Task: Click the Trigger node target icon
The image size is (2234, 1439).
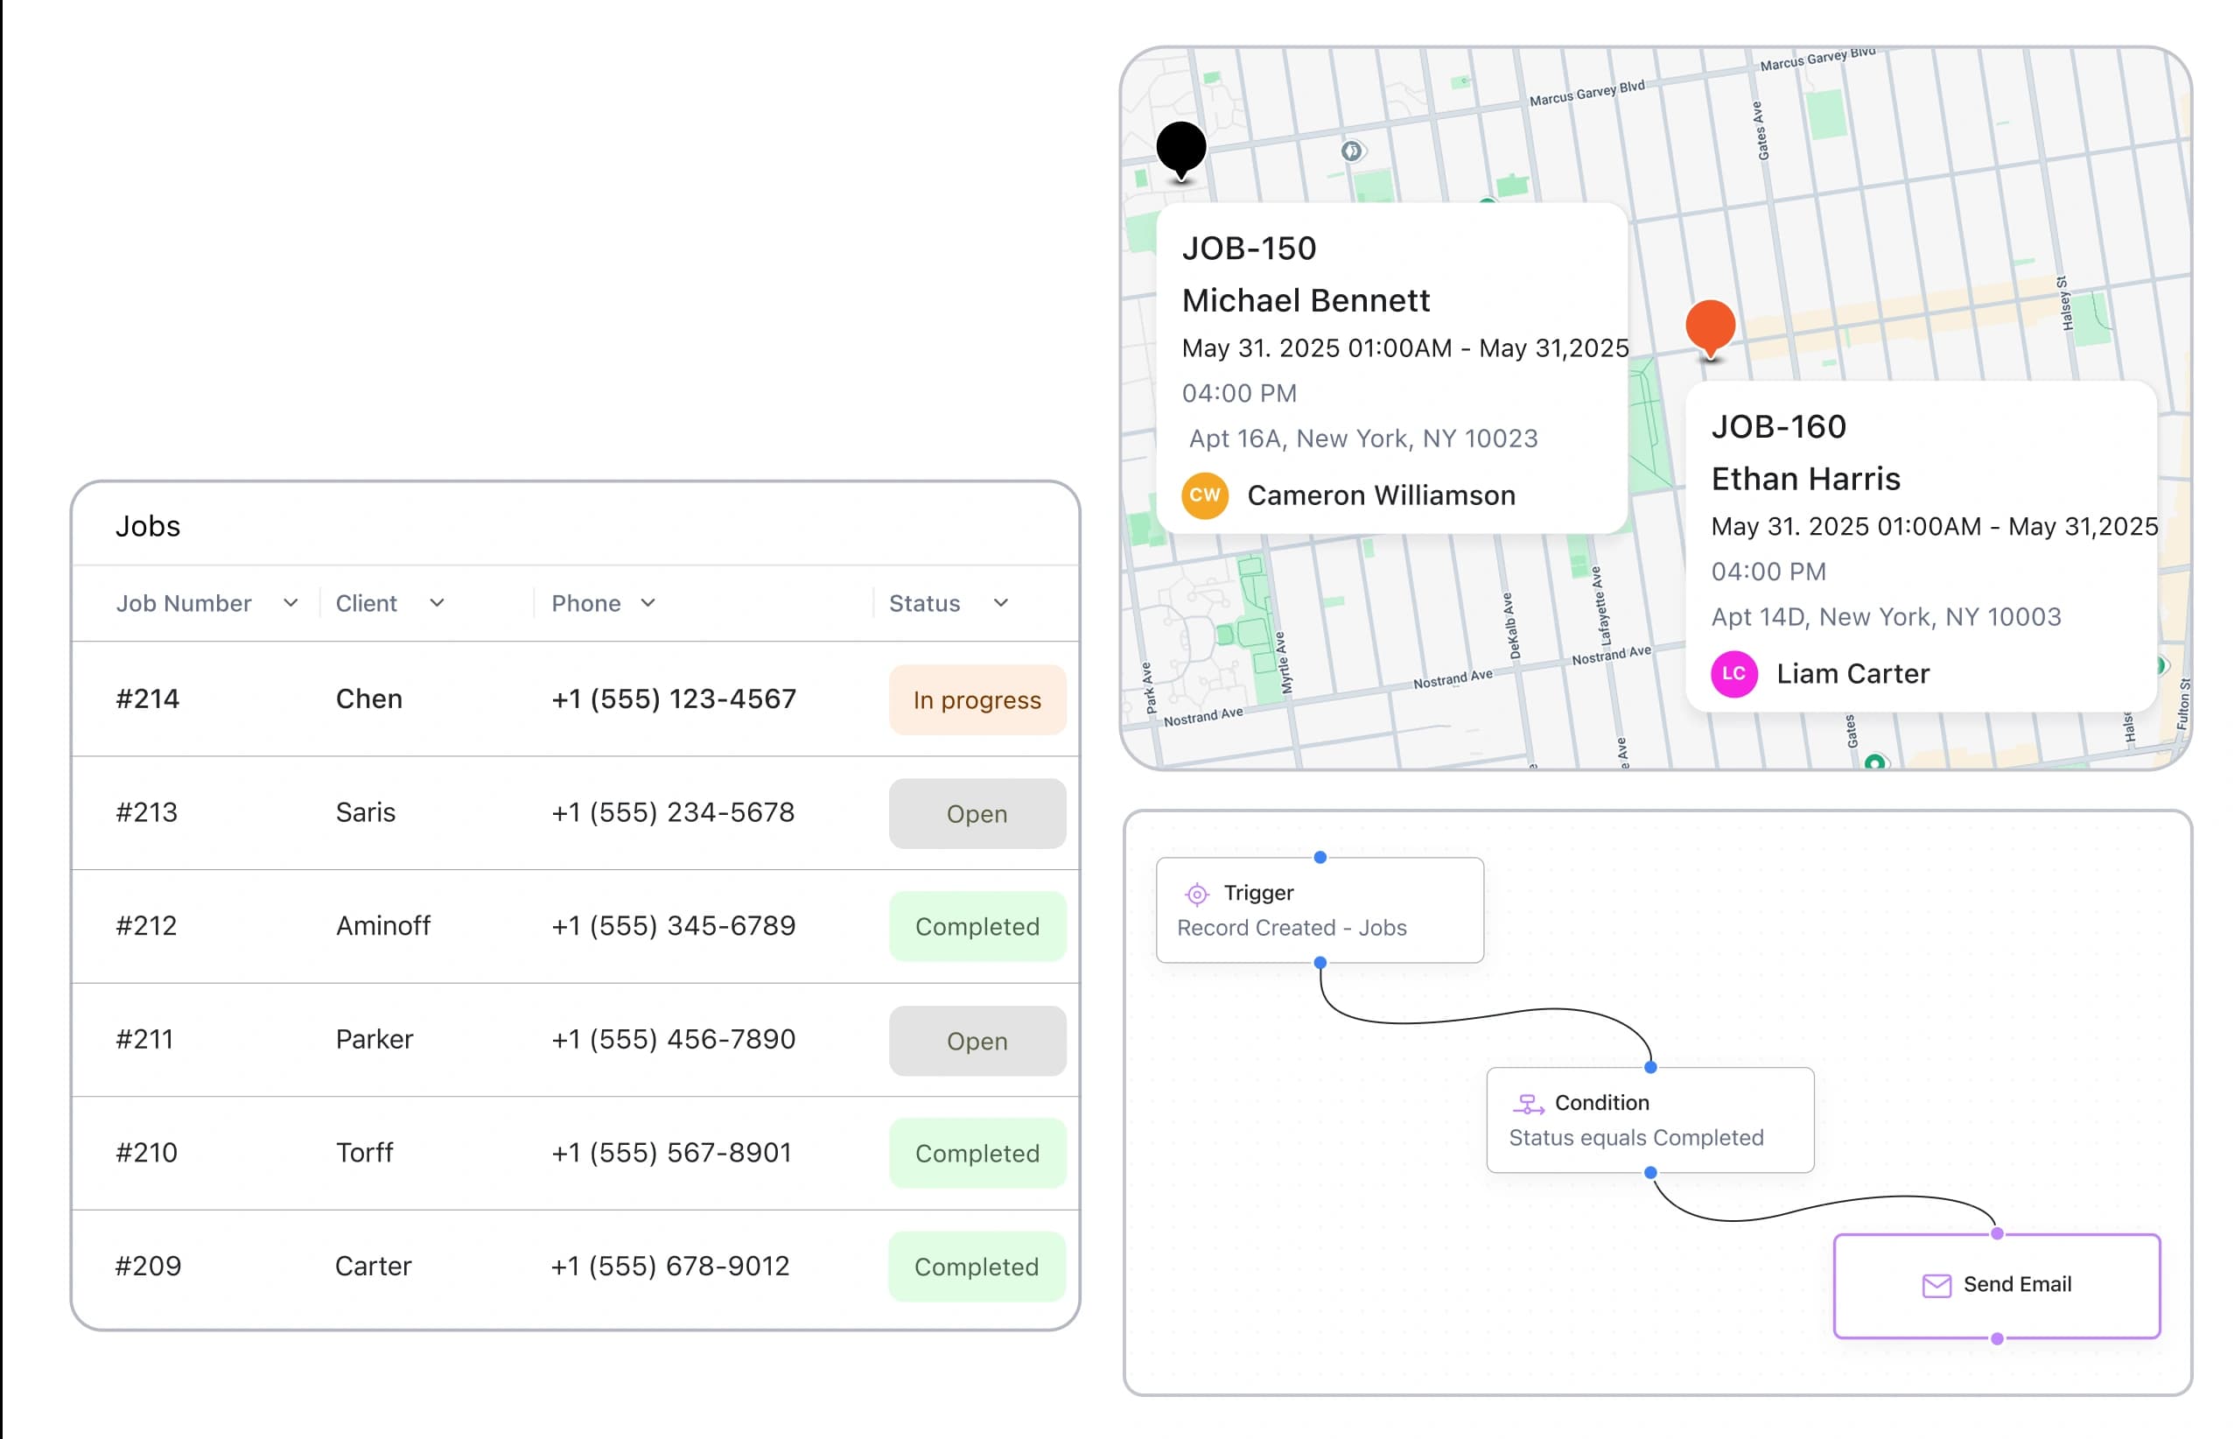Action: [1196, 895]
